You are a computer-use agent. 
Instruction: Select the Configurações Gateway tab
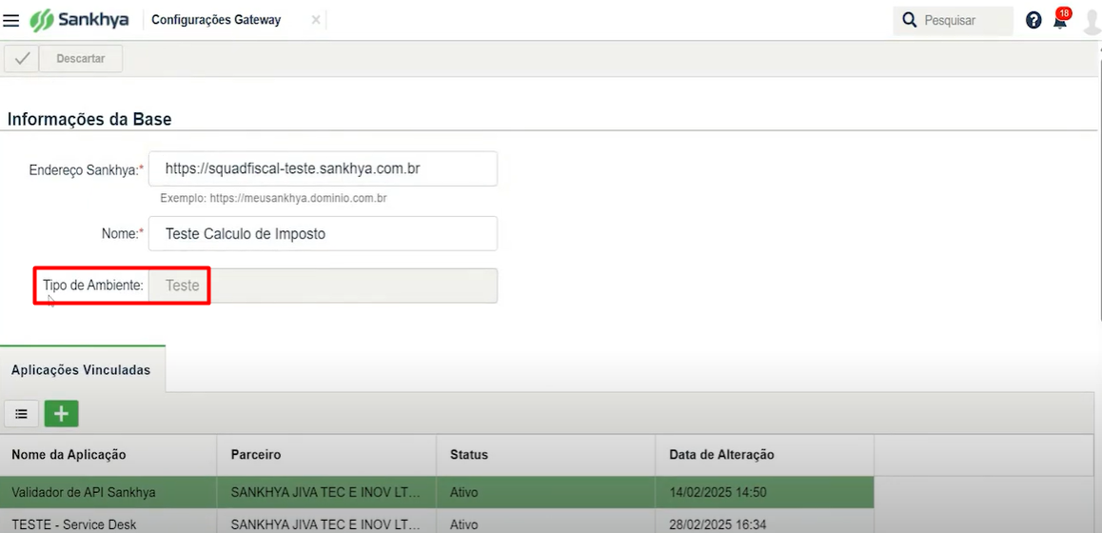[216, 20]
